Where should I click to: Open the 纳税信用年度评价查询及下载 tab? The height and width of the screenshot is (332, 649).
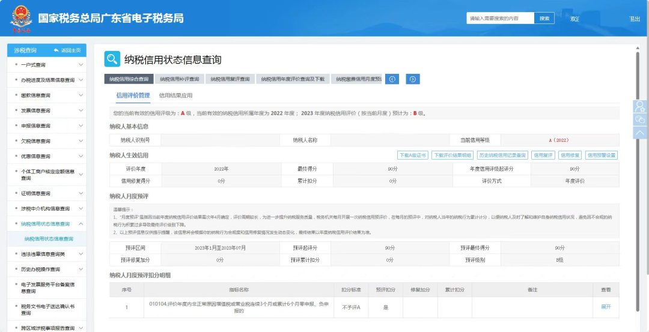293,79
